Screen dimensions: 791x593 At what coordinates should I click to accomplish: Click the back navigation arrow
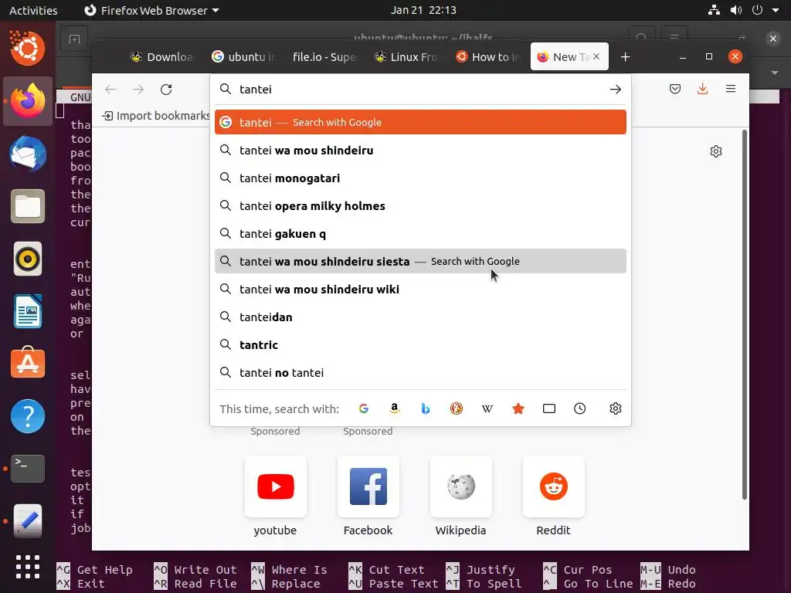point(110,90)
